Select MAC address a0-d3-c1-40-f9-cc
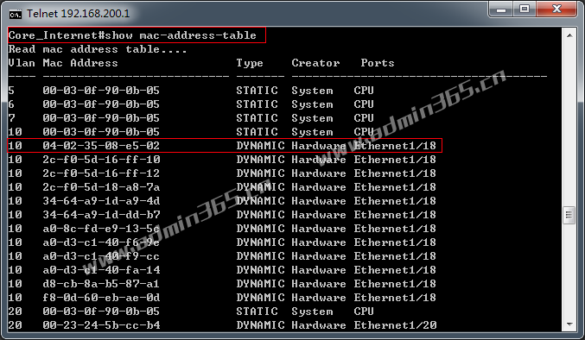Viewport: 585px width, 340px height. [101, 256]
